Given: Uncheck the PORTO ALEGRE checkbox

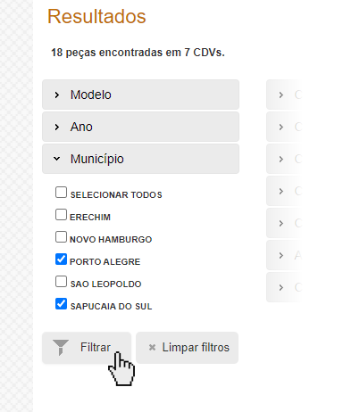Looking at the screenshot, I should point(61,260).
